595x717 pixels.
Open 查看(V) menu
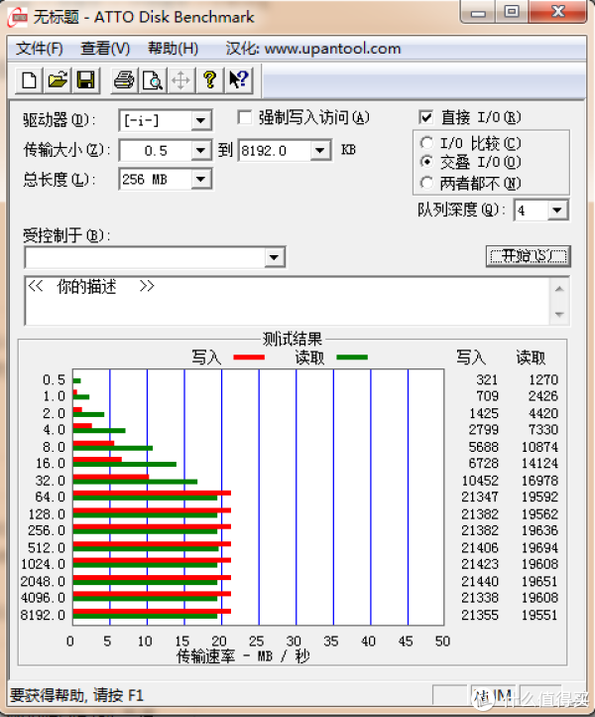click(105, 49)
